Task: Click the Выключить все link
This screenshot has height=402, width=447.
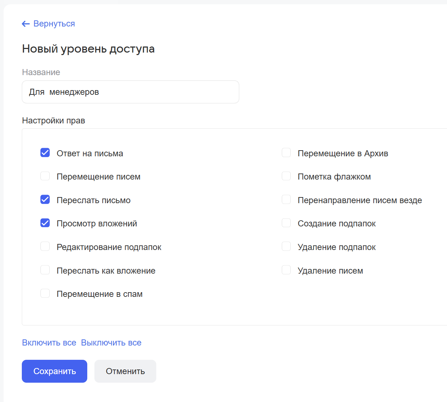Action: (x=111, y=343)
